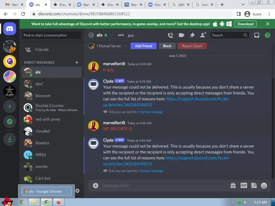275x206 pixels.
Task: Block the user alx
Action: pyautogui.click(x=167, y=46)
